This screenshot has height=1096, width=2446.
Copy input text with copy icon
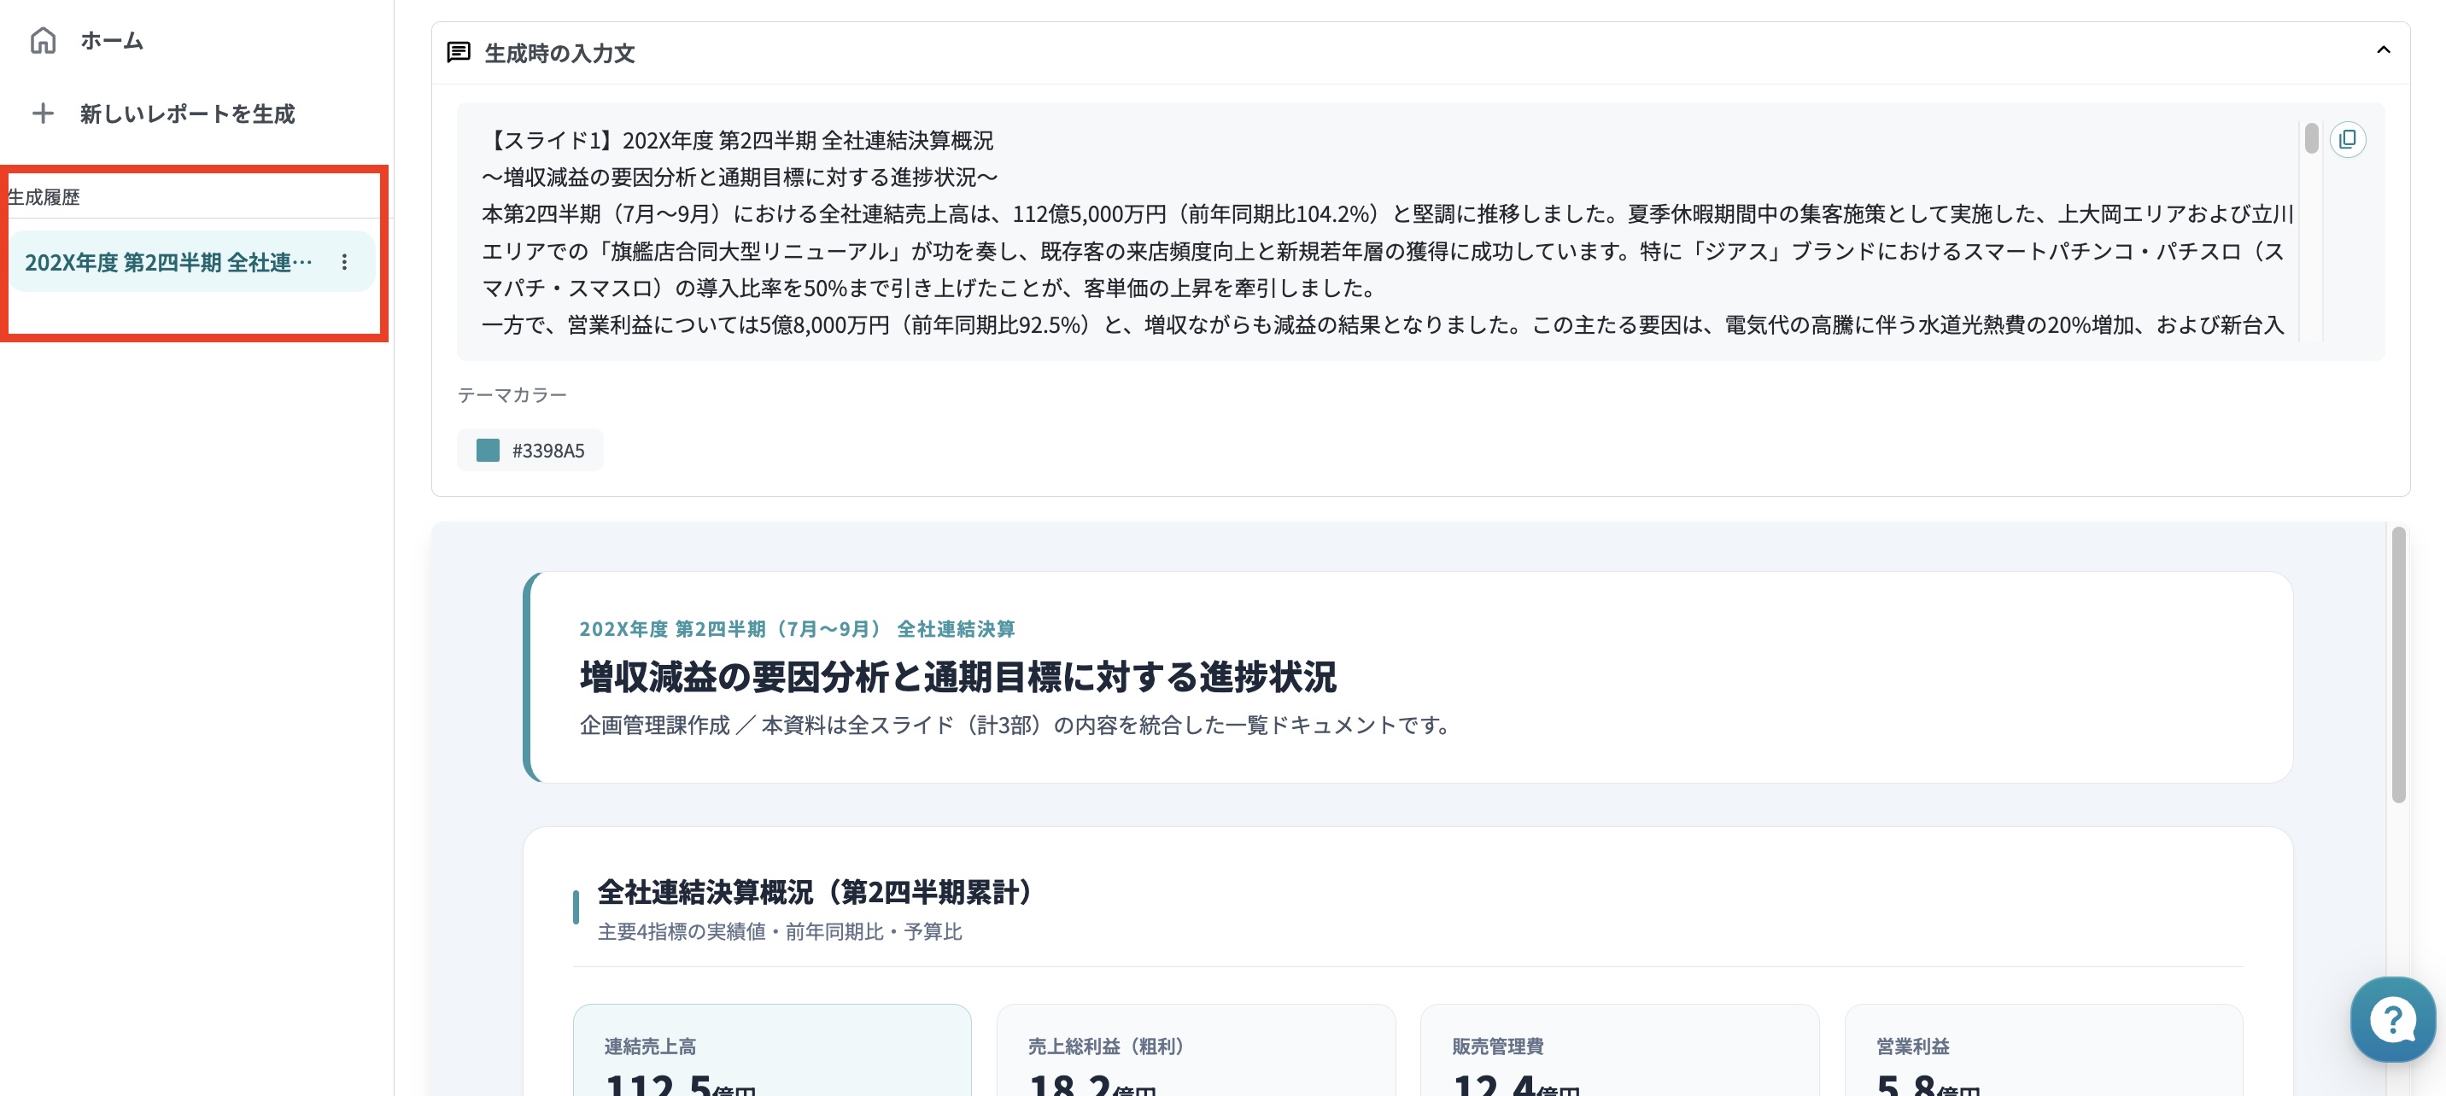[x=2347, y=139]
